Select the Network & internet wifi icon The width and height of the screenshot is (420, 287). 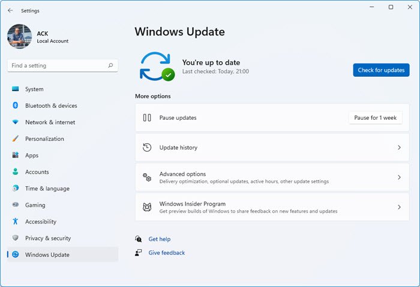[x=16, y=122]
